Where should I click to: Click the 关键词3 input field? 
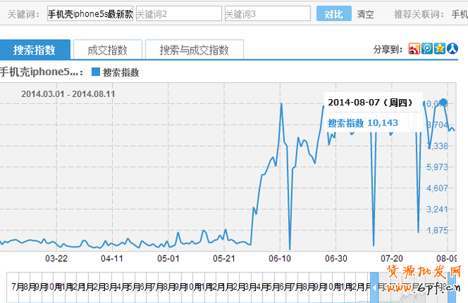tap(267, 14)
